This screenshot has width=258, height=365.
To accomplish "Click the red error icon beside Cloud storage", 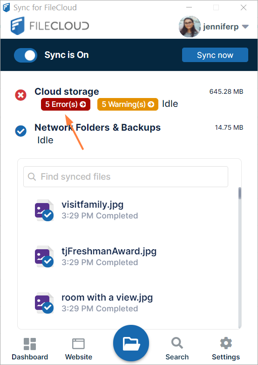I will [20, 95].
